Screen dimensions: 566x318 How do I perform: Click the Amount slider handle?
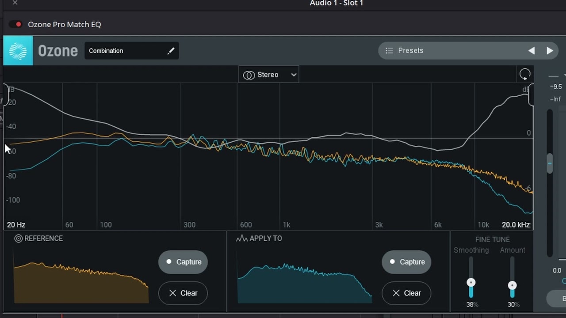click(512, 286)
